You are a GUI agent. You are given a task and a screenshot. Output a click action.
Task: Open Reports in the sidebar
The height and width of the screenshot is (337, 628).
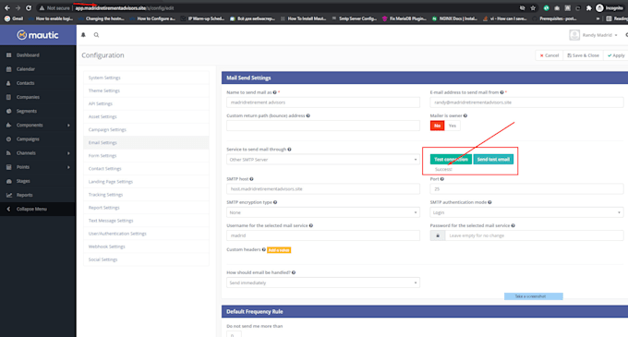[x=38, y=196]
